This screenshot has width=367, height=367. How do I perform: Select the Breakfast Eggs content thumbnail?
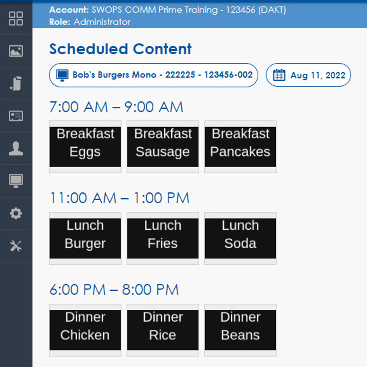(x=85, y=147)
